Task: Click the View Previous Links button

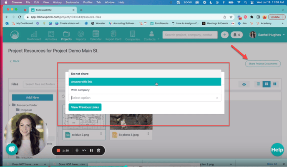Action: pos(85,107)
